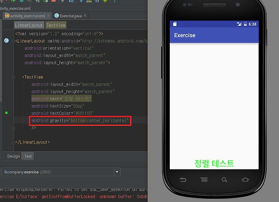The image size is (279, 202).
Task: Select the TextView breadcrumb in the editor
Action: click(x=56, y=25)
